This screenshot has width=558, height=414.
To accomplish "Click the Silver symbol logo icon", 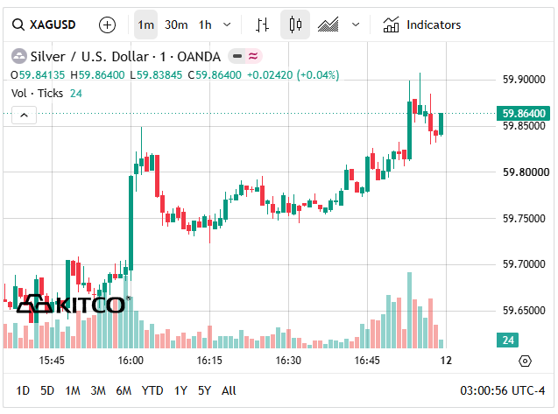I will tap(19, 56).
